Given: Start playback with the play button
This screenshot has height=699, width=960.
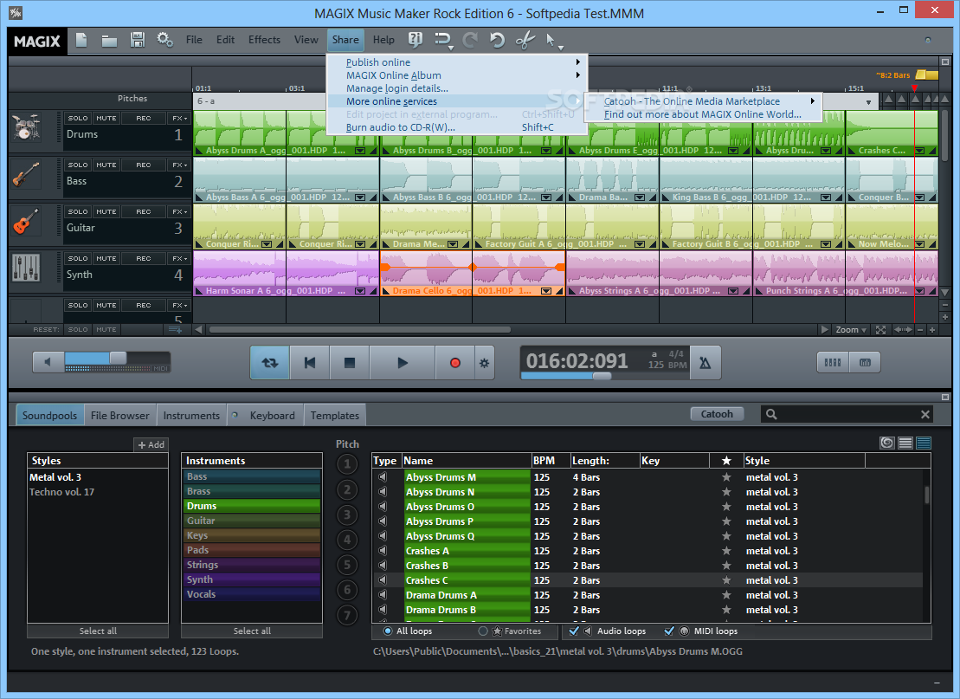Looking at the screenshot, I should [x=403, y=363].
